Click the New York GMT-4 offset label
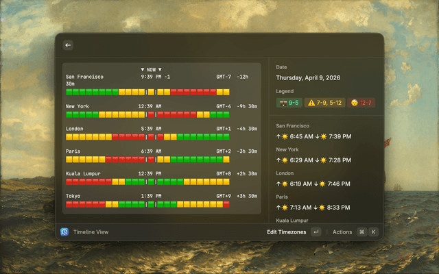 [224, 107]
